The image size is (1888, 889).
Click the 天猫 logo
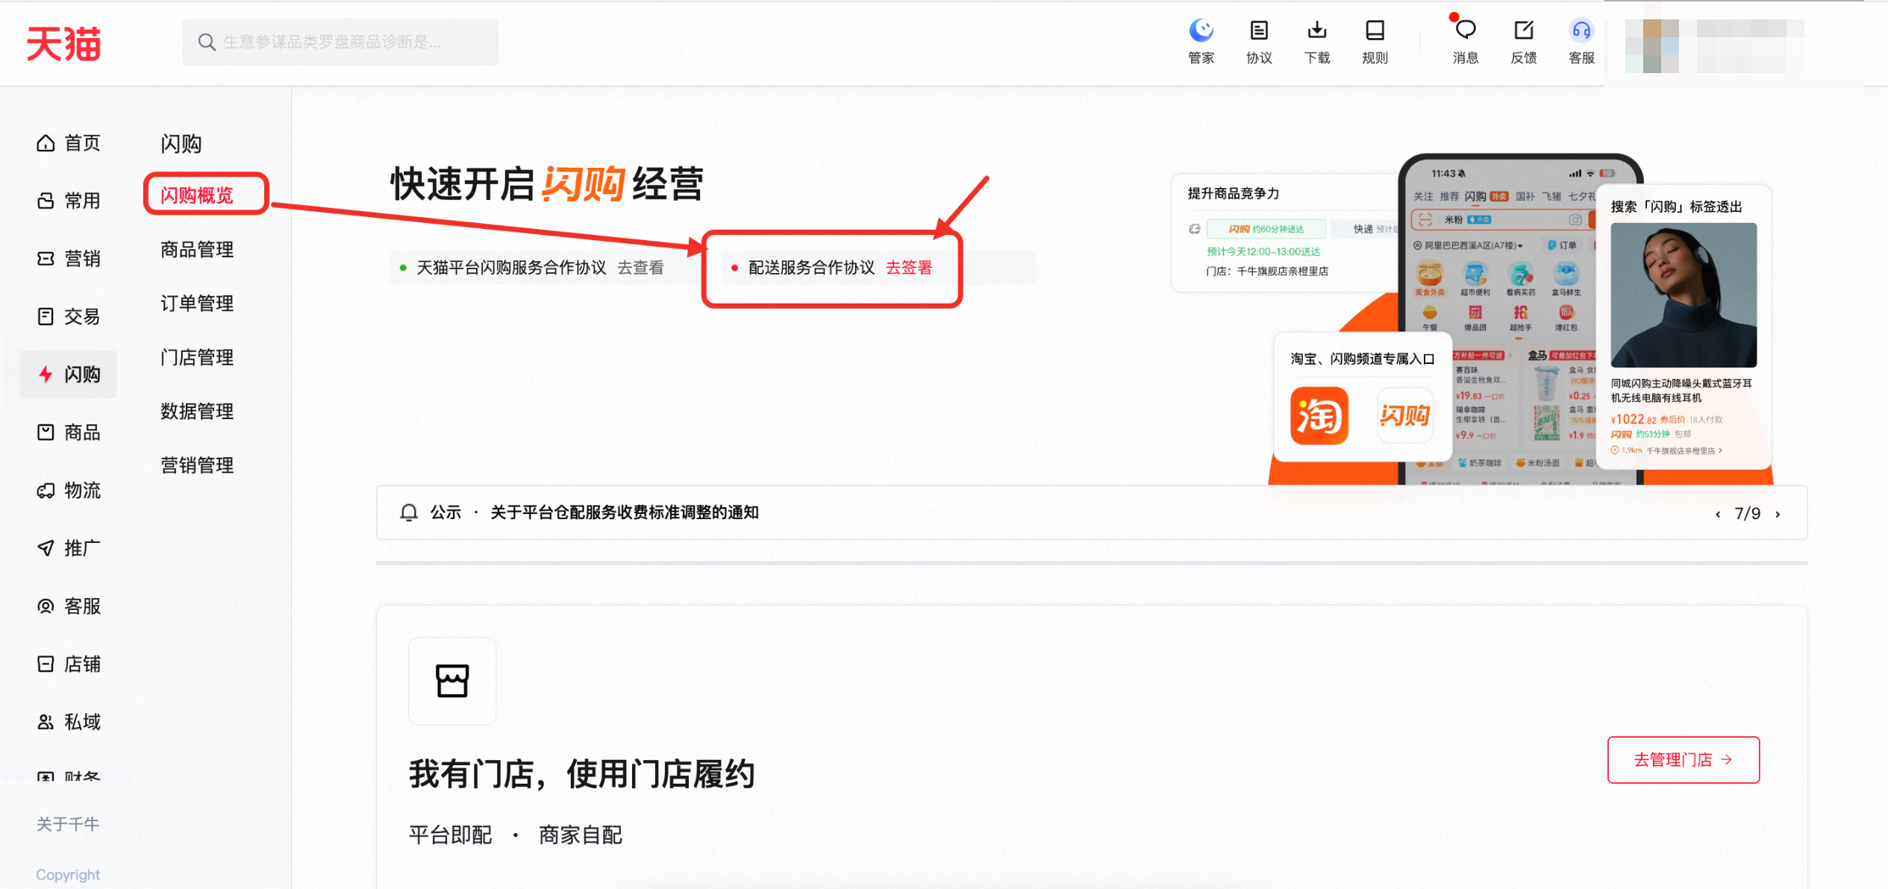pos(63,43)
